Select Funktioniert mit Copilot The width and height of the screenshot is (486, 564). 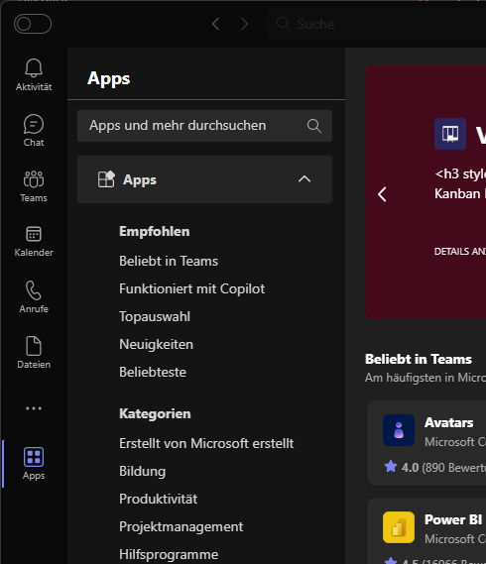[191, 288]
